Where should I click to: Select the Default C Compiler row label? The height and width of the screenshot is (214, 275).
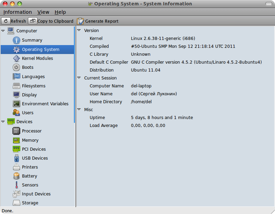[x=109, y=62]
